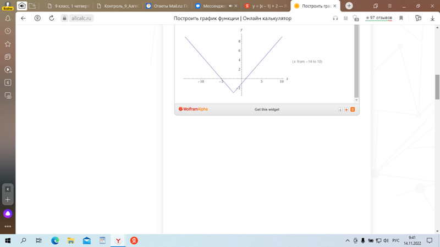Click the reload page icon
Viewport: 440px width, 247px height.
pyautogui.click(x=51, y=18)
